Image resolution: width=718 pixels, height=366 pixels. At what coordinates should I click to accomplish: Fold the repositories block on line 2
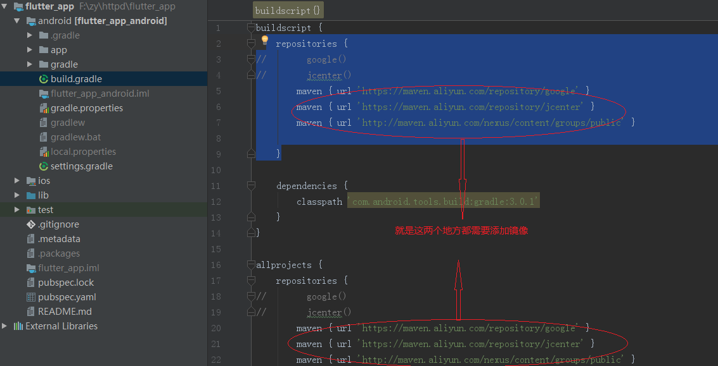tap(250, 44)
